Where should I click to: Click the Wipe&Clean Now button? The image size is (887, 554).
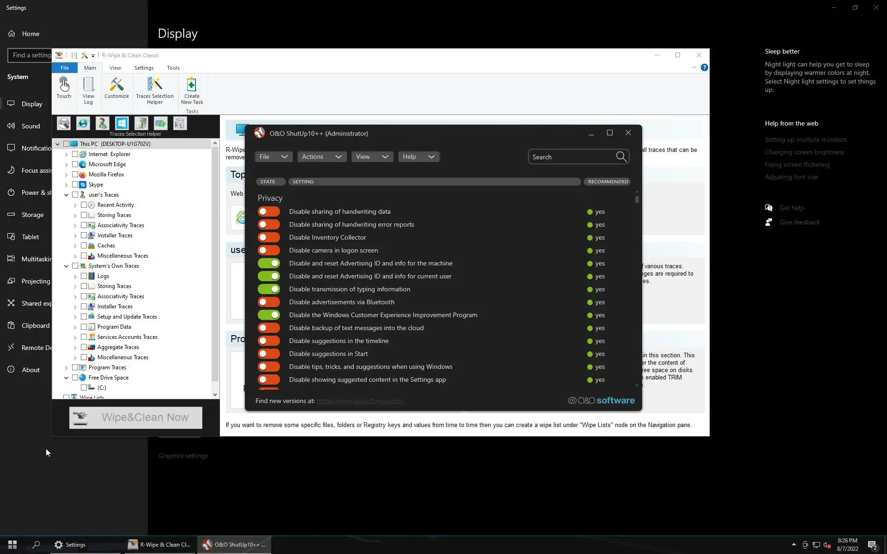[x=136, y=417]
